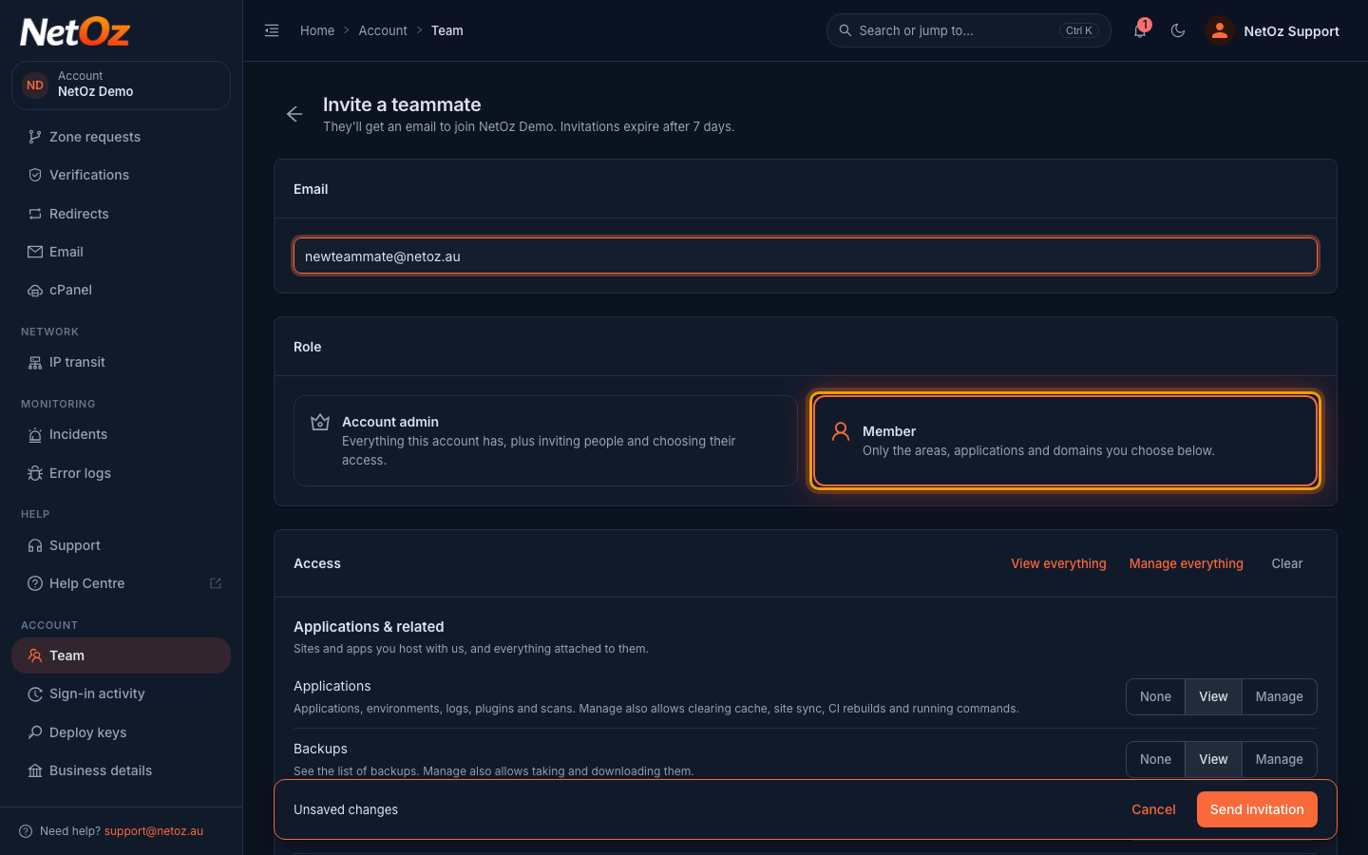The image size is (1368, 855).
Task: Click the support@netoz.au email link
Action: click(x=154, y=831)
